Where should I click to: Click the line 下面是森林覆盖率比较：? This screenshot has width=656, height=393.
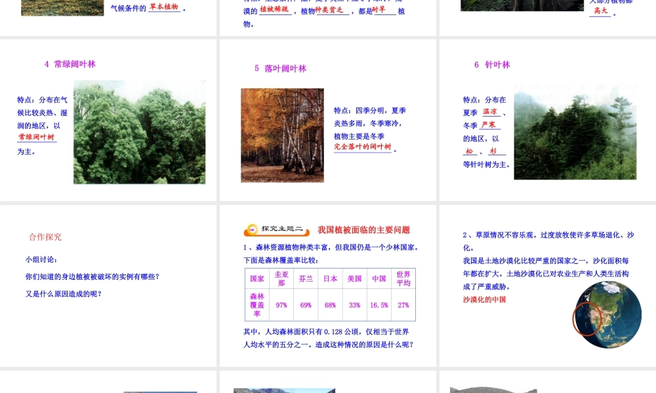pyautogui.click(x=281, y=260)
